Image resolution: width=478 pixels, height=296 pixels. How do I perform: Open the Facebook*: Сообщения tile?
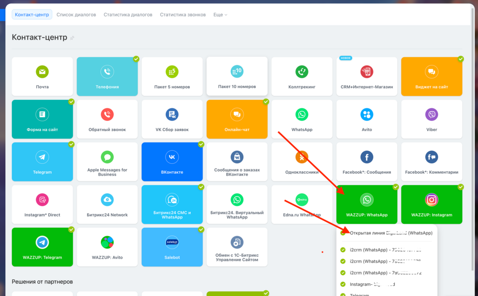click(367, 162)
